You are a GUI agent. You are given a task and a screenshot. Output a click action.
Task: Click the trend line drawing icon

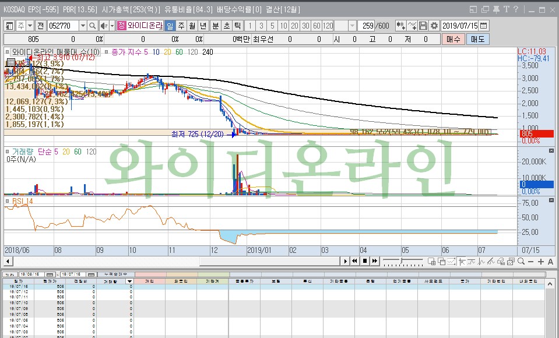click(472, 261)
